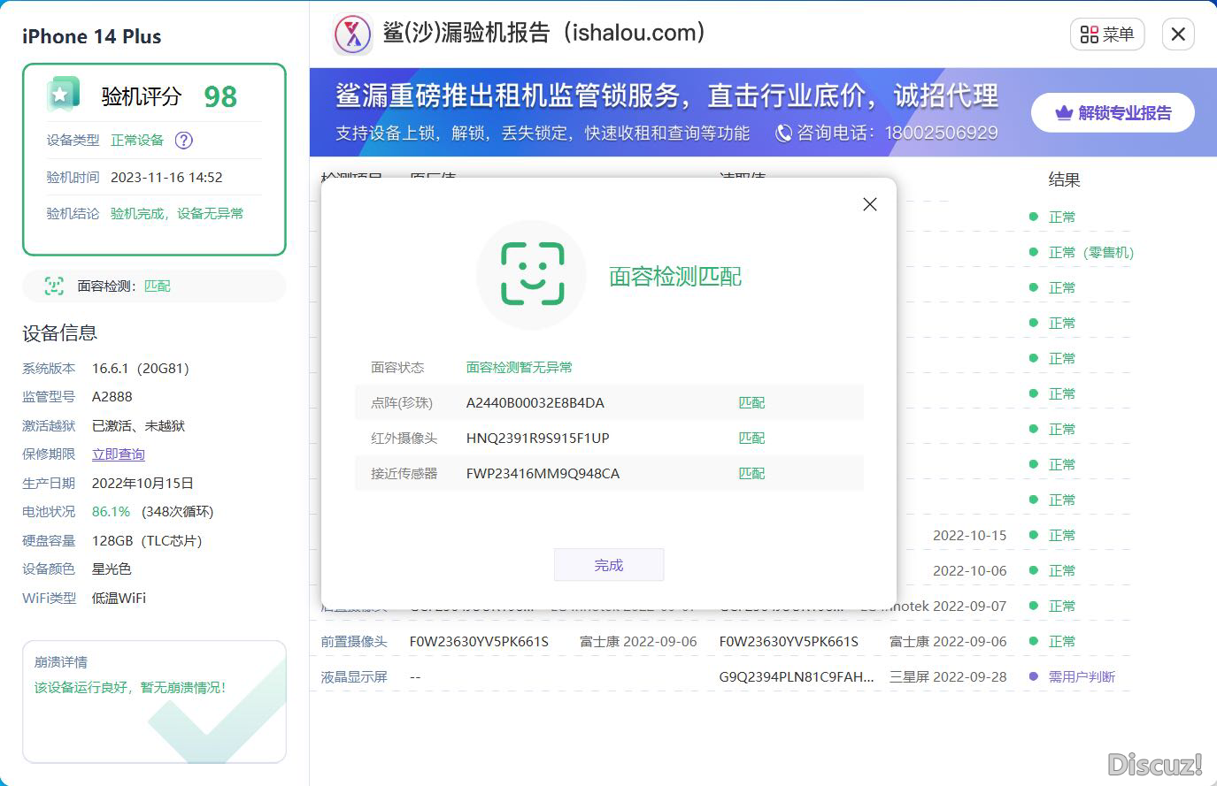Click dot-matrix serial A2440B00032E8B4DA
Screen dimensions: 1217x786
(x=535, y=403)
